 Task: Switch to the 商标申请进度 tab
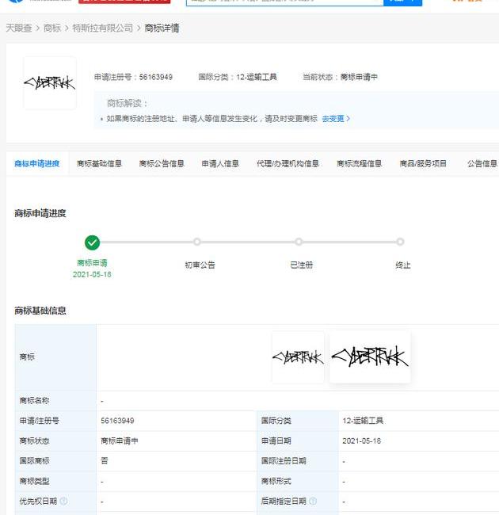pos(37,163)
